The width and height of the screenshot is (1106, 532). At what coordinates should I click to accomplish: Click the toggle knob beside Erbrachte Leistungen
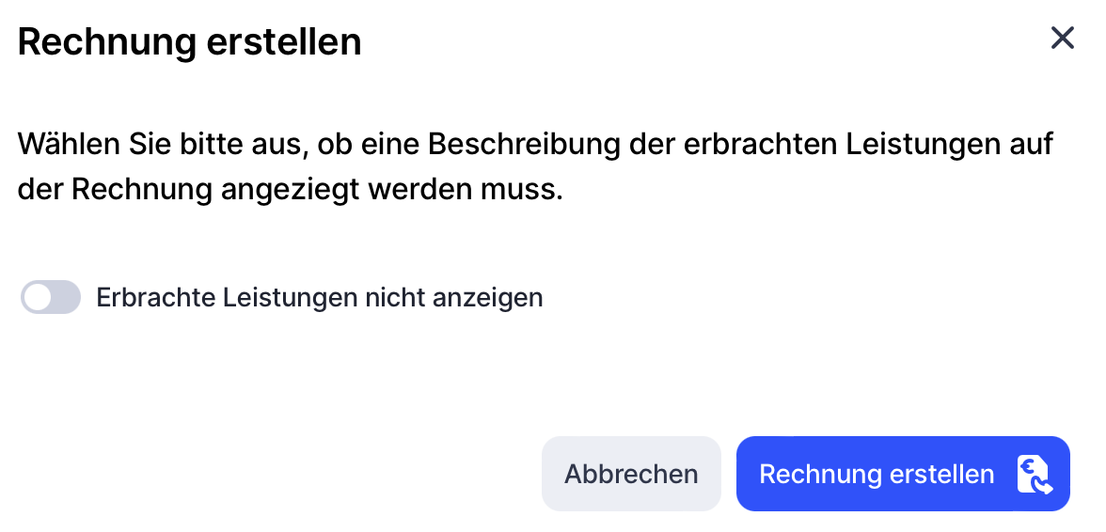(x=39, y=298)
